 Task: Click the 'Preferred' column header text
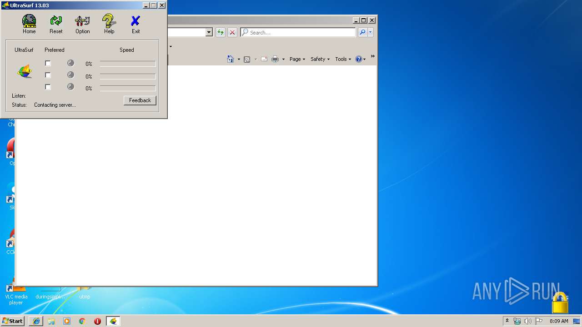point(55,50)
